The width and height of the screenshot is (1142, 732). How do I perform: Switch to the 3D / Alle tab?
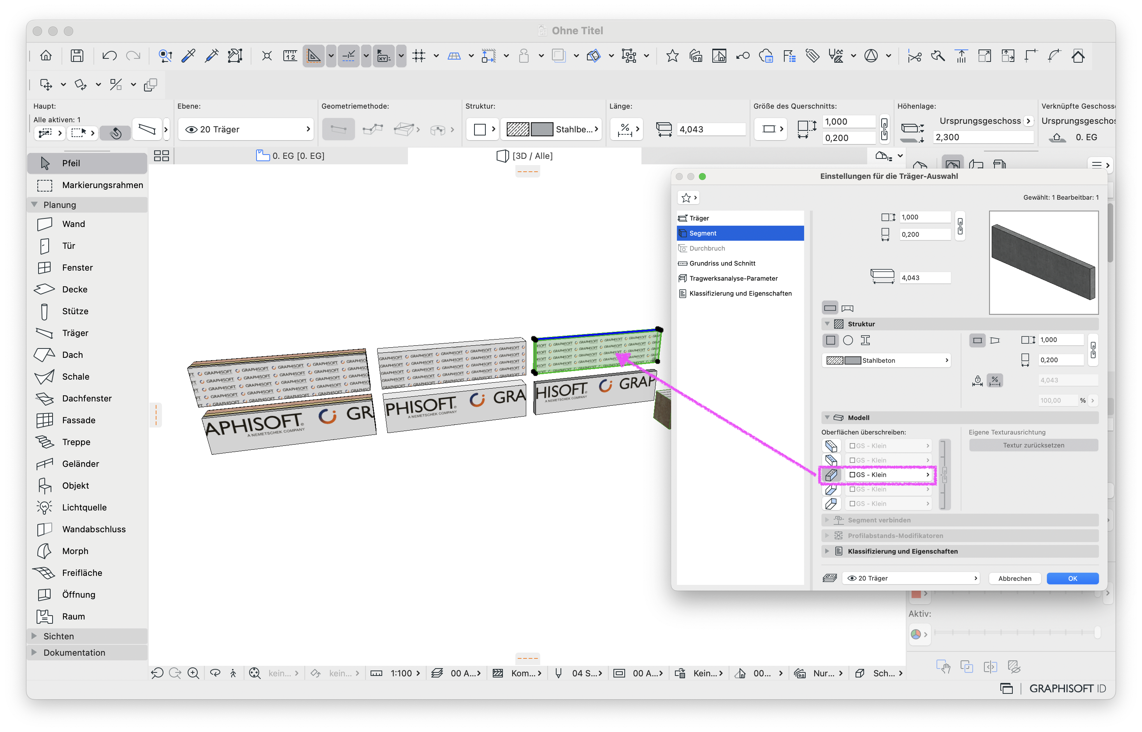point(524,156)
